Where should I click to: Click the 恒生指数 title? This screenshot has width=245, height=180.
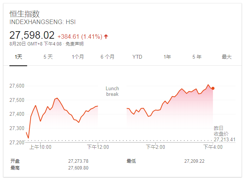point(24,14)
